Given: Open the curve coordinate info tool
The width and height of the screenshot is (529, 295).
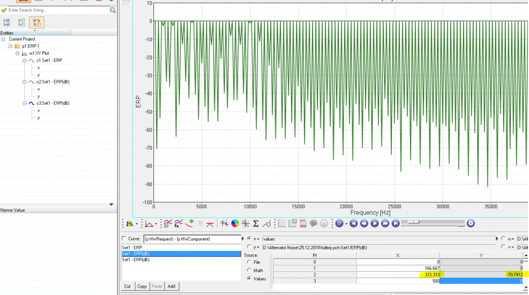Looking at the screenshot, I should point(224,224).
